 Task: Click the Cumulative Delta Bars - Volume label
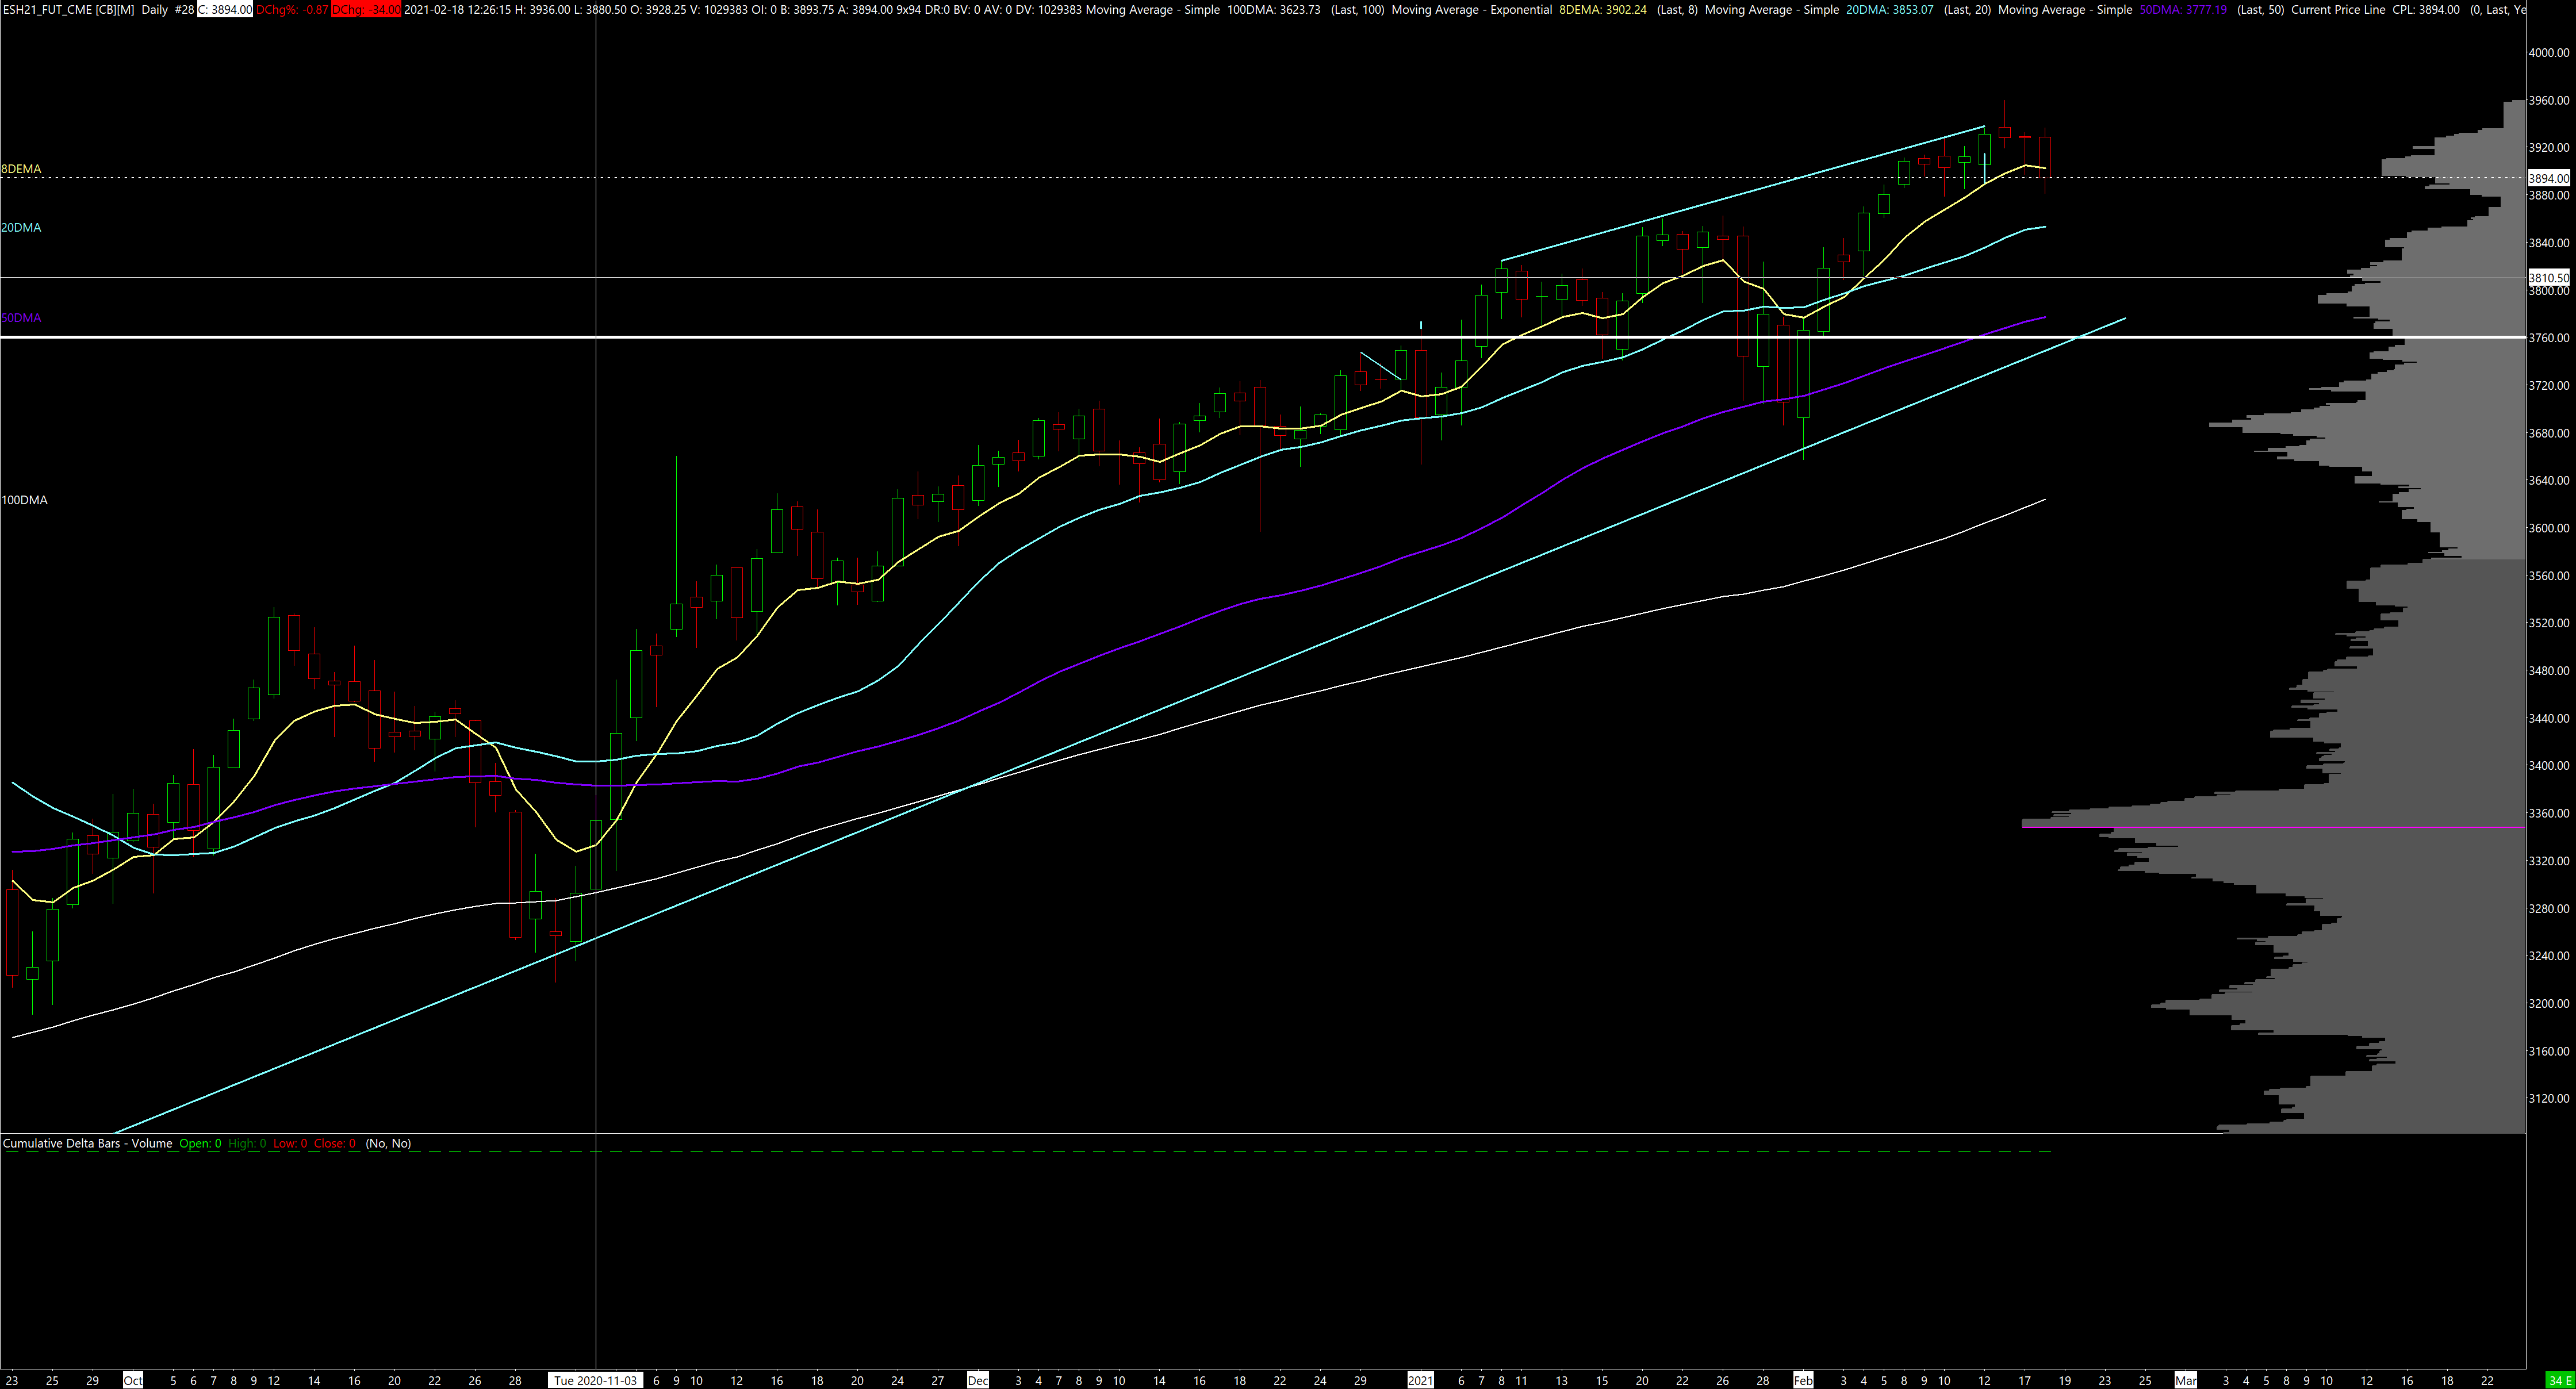87,1143
